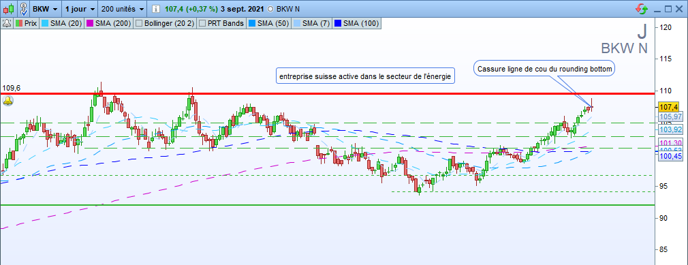Click the 'Cassure ligne de cou' annotation
Viewport: 688px width, 265px height.
(544, 69)
